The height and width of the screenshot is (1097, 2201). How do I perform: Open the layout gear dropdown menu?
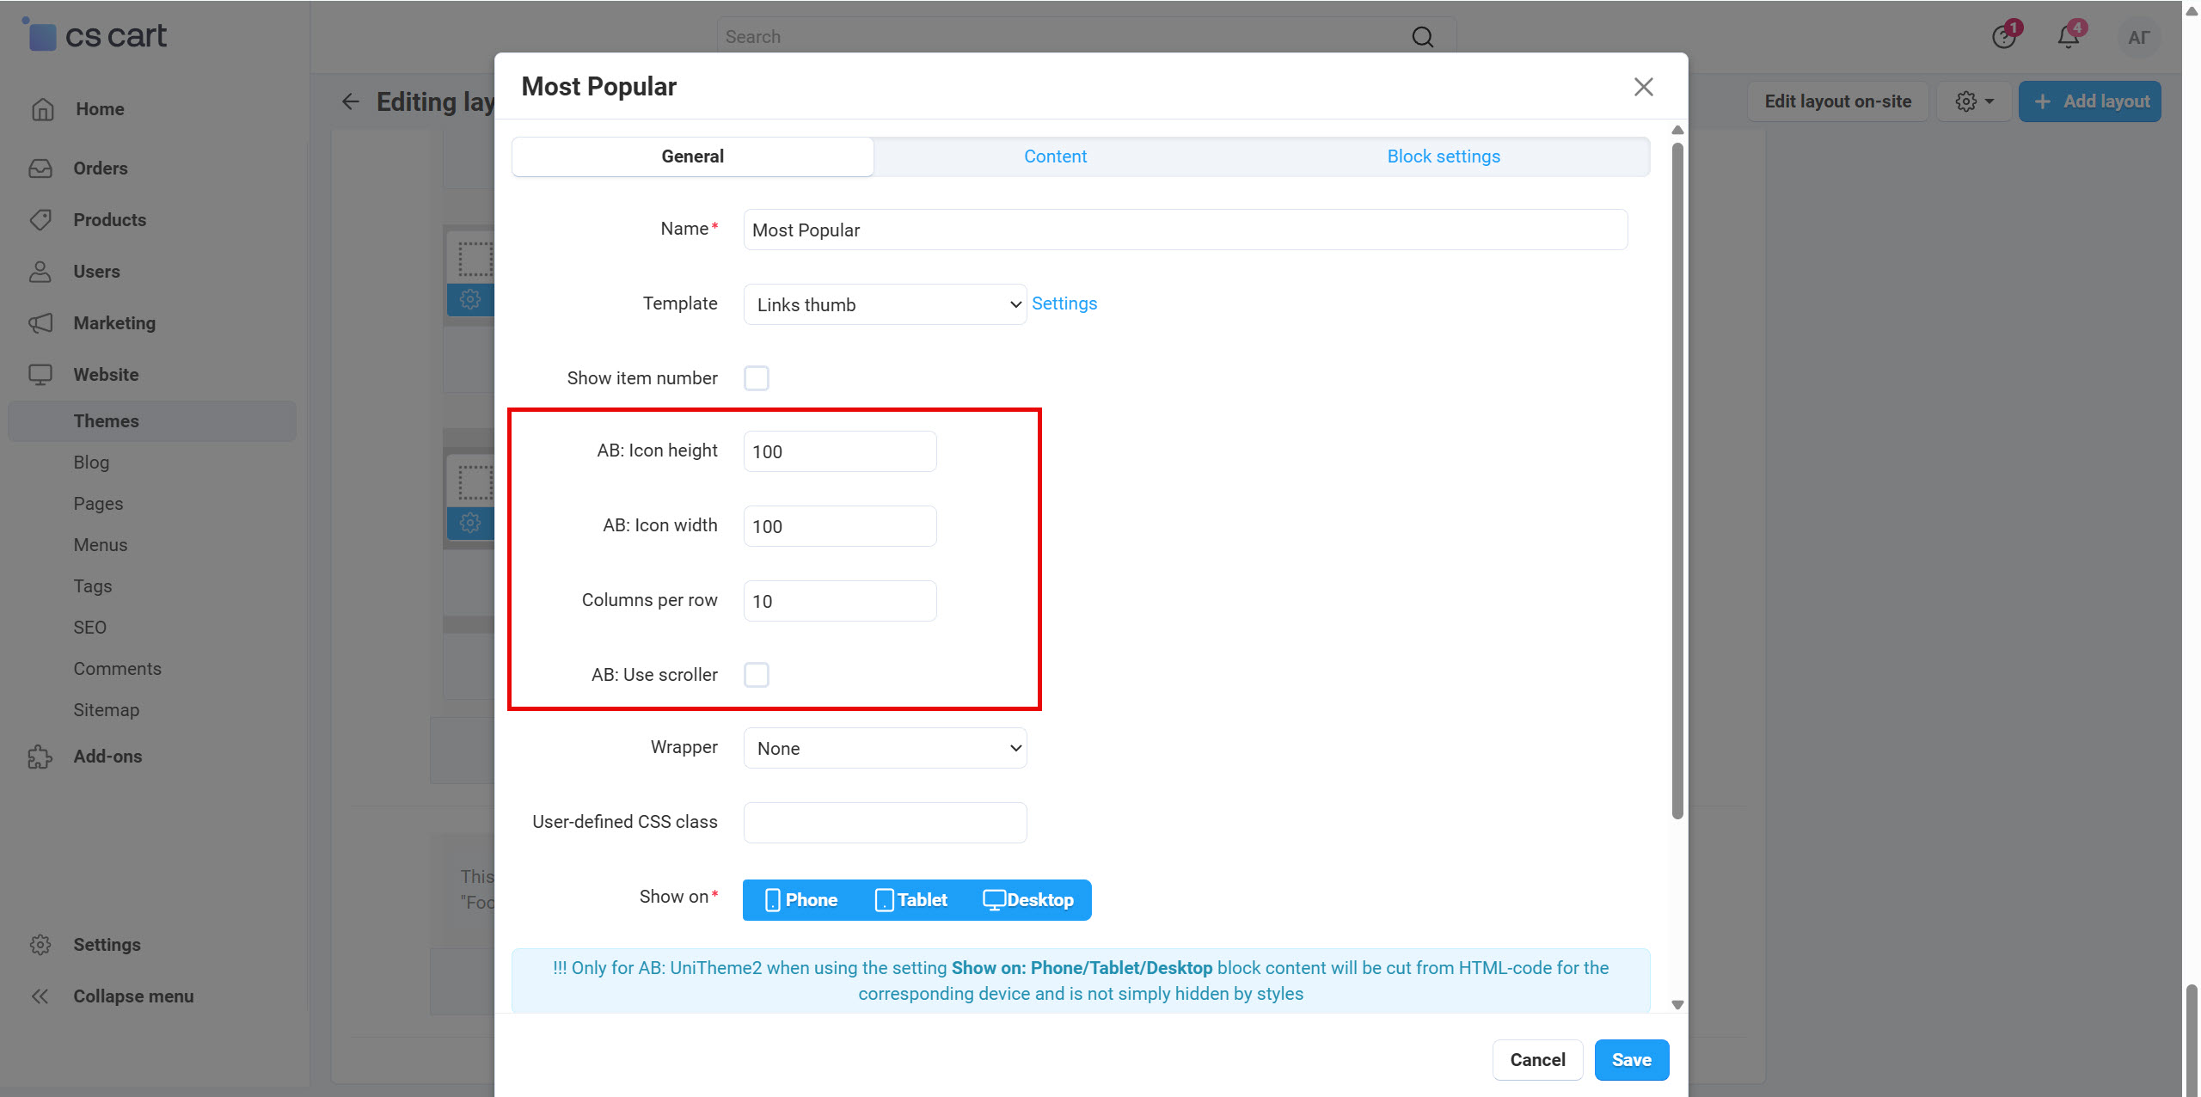click(1975, 101)
